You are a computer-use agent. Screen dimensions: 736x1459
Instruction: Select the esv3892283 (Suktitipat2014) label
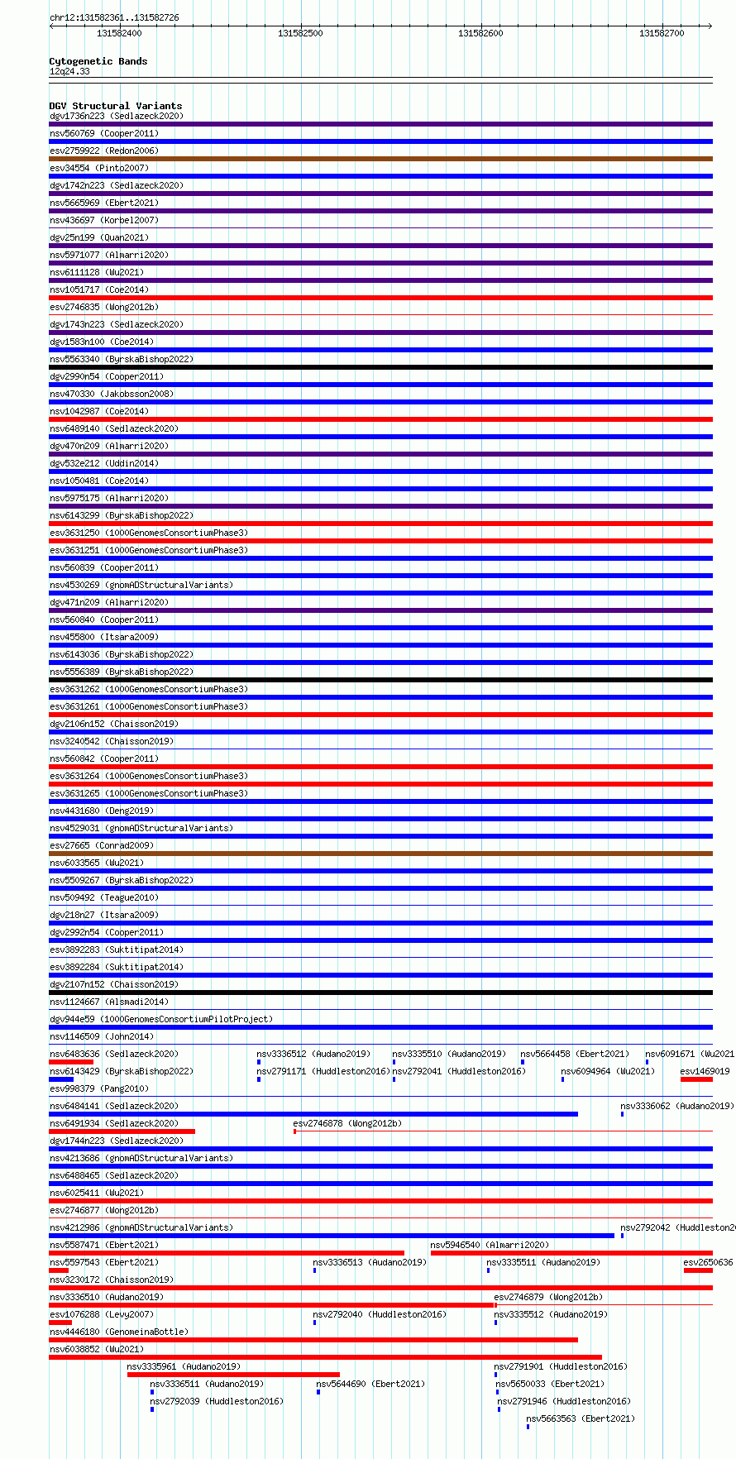click(117, 950)
